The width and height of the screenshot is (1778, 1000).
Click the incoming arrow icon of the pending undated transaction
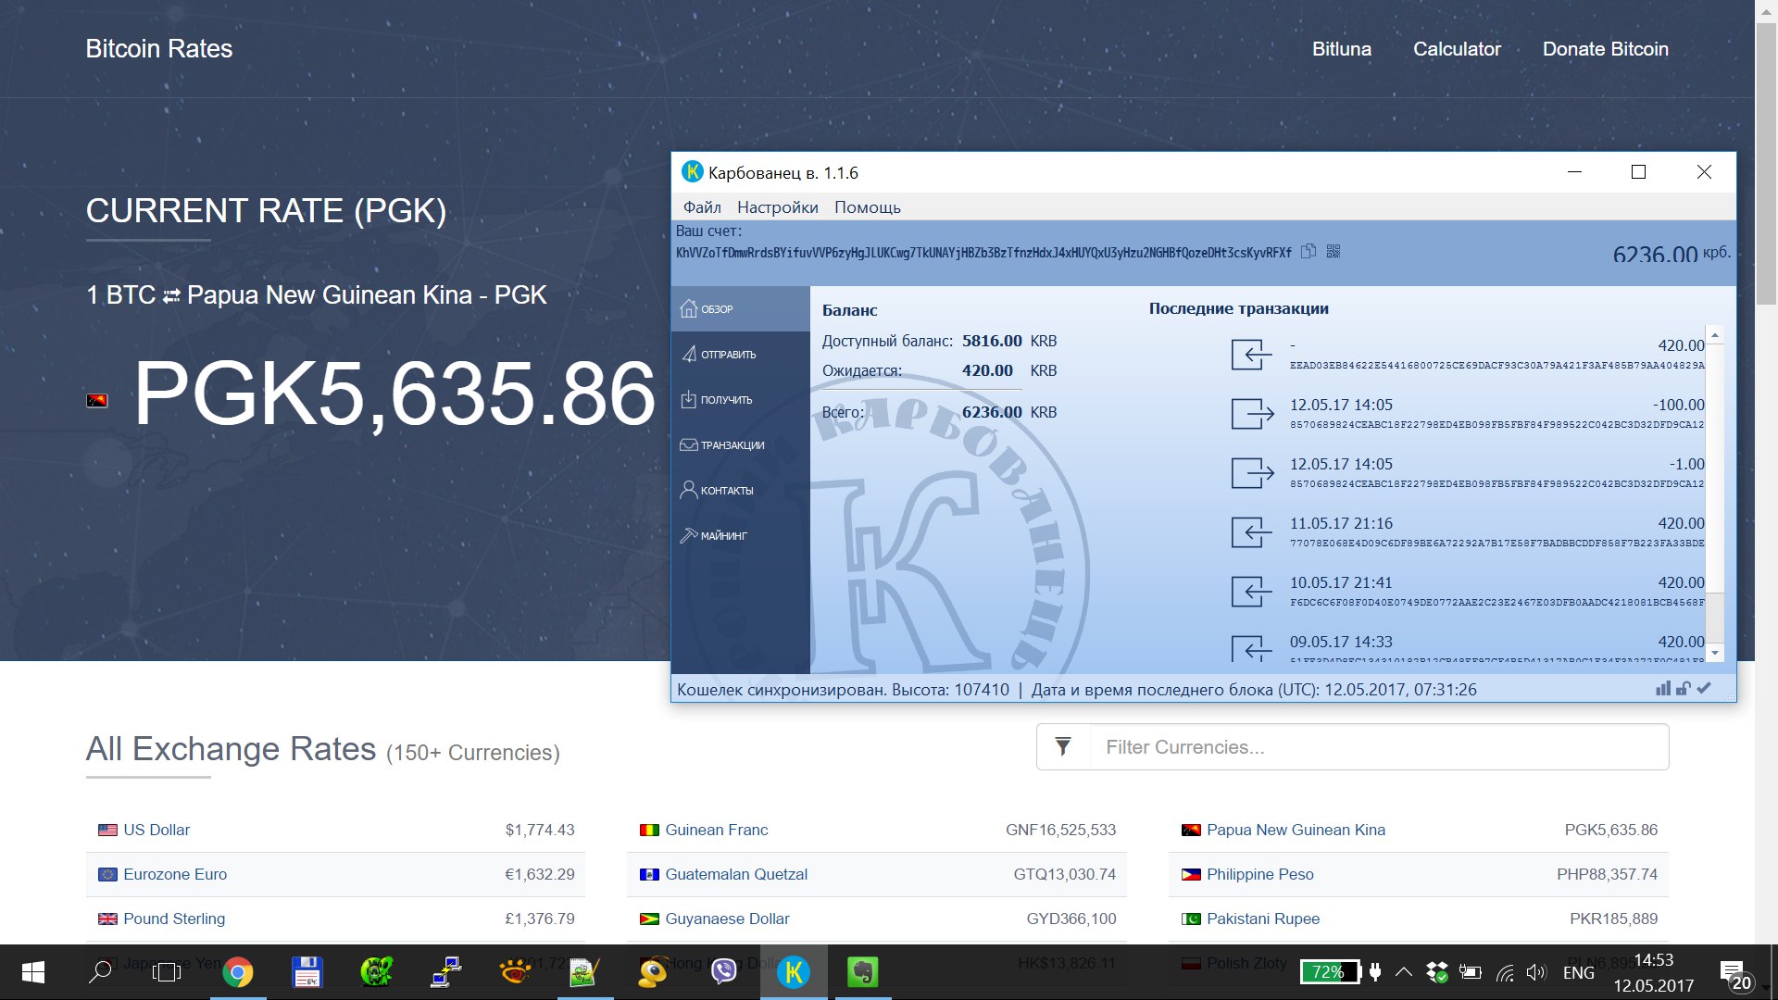point(1252,355)
